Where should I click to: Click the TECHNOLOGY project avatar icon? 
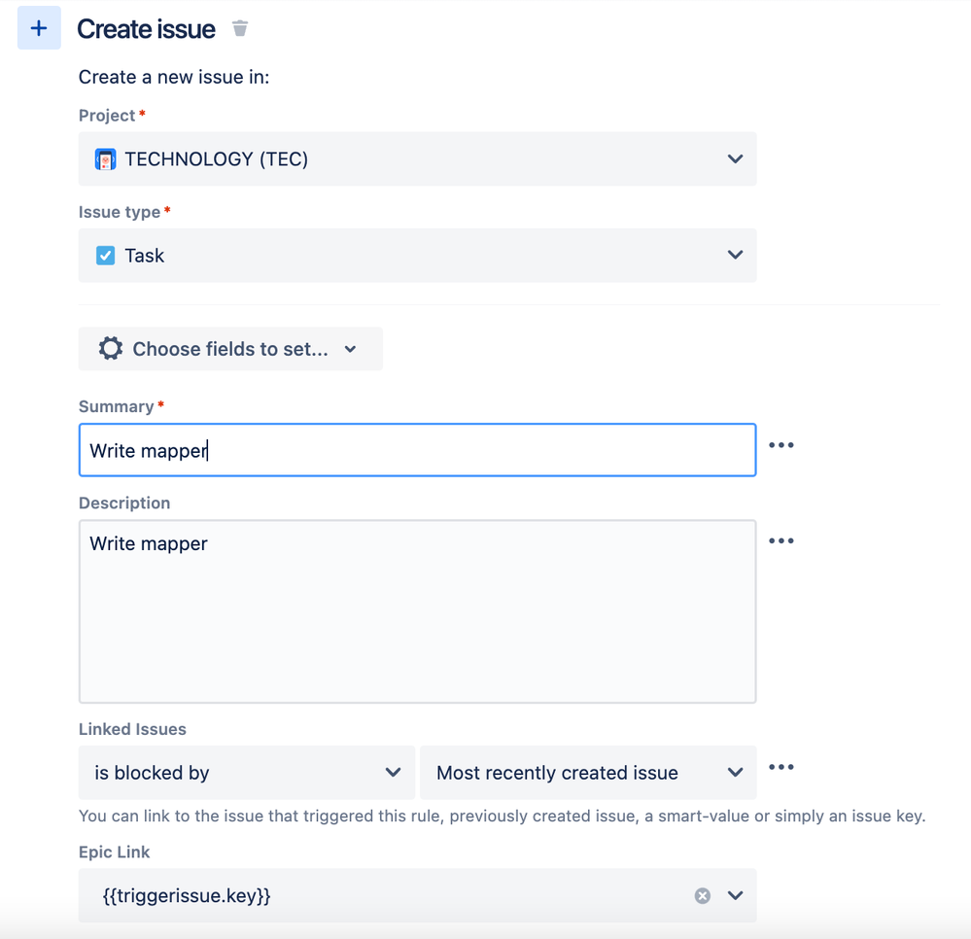pos(105,159)
